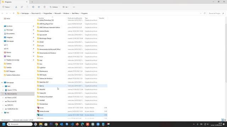Go up one folder level arrow
Screen dimensions: 227x127
coord(13,13)
